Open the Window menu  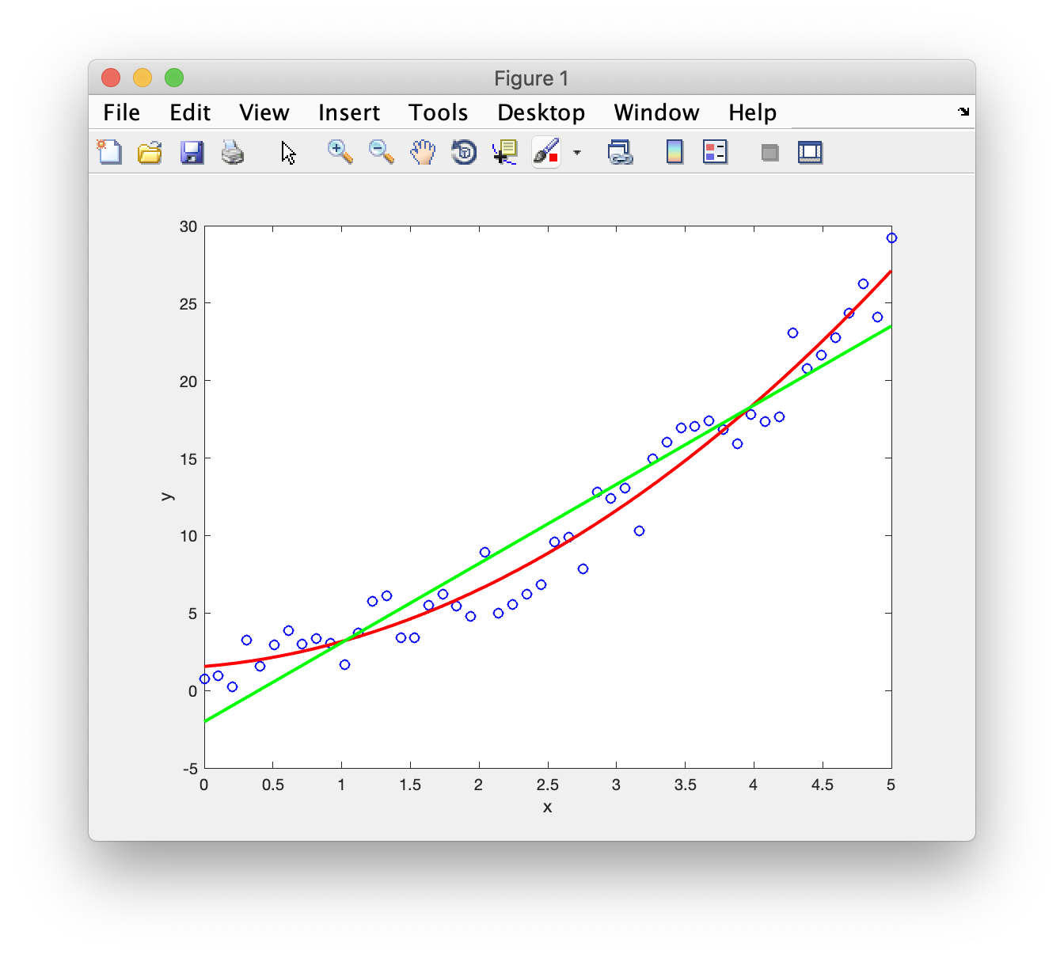(656, 112)
